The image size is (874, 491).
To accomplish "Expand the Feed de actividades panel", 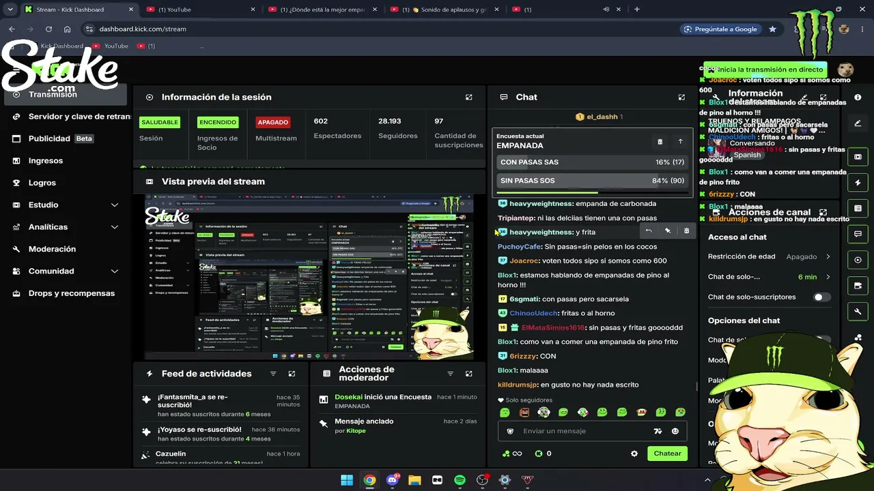I will [292, 374].
